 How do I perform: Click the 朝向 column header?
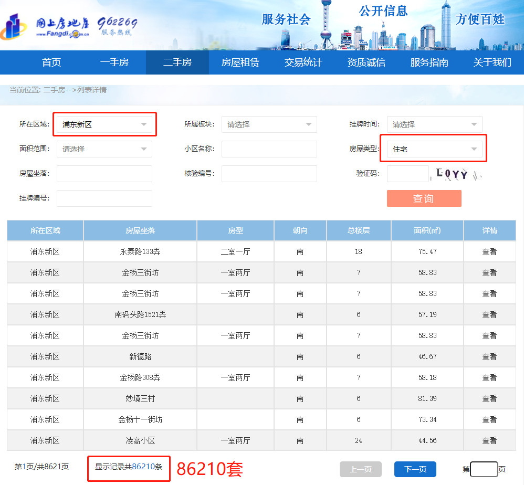coord(300,230)
